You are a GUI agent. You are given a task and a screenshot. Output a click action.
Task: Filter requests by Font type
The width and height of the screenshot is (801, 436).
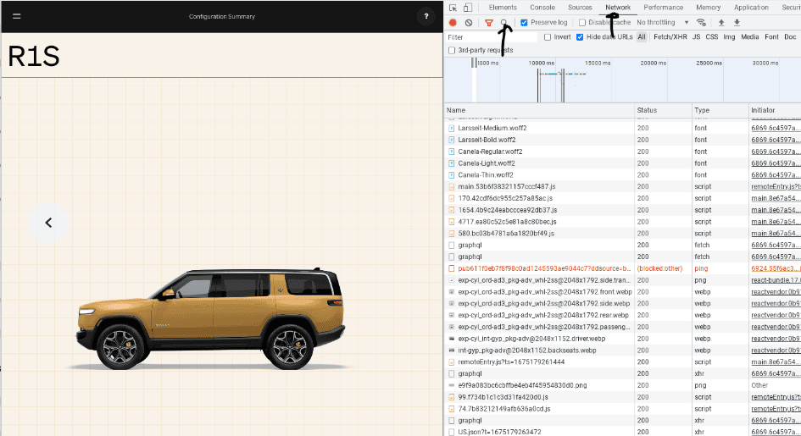click(x=771, y=37)
